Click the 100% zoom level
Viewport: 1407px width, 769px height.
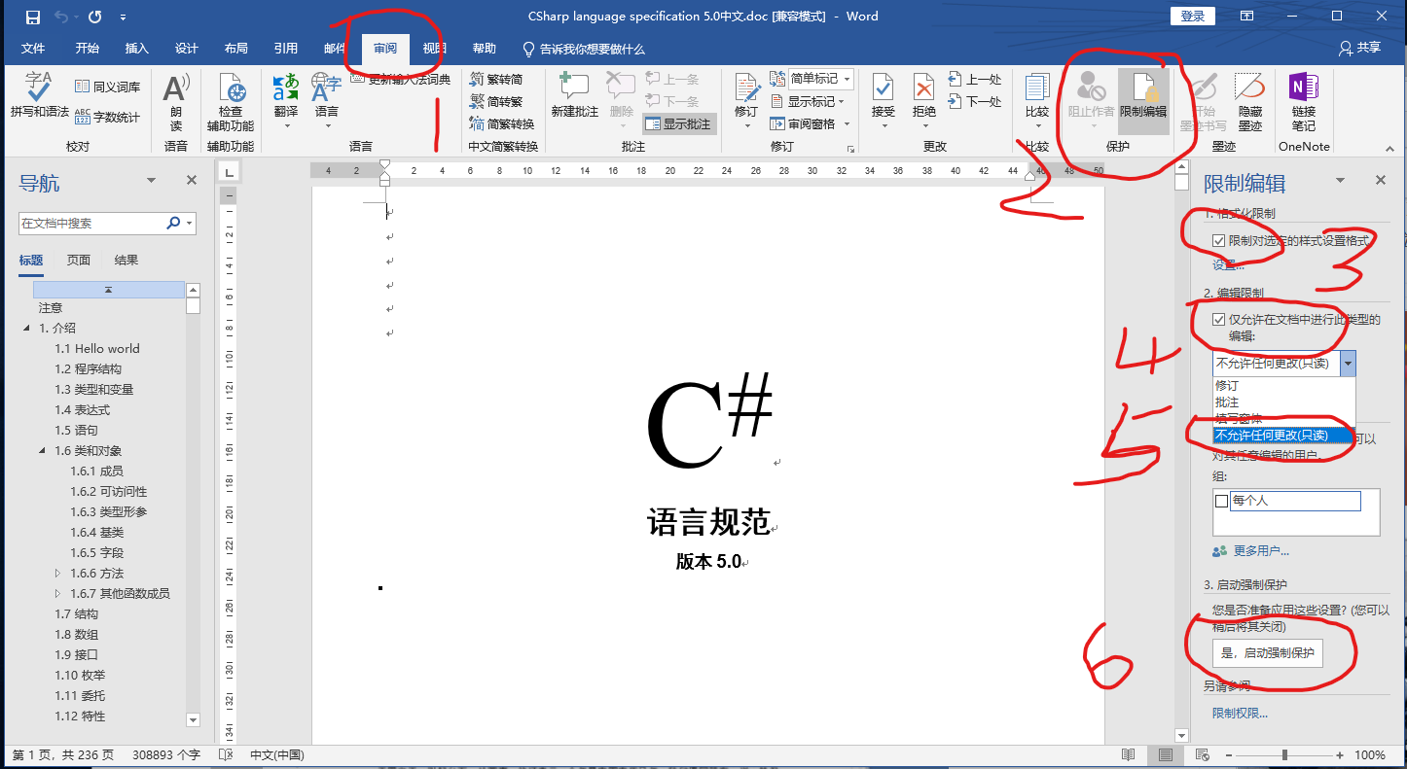click(x=1370, y=755)
